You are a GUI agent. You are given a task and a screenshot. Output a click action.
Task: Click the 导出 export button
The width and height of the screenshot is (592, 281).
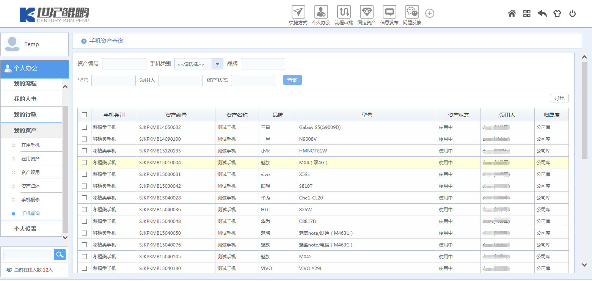coord(559,98)
